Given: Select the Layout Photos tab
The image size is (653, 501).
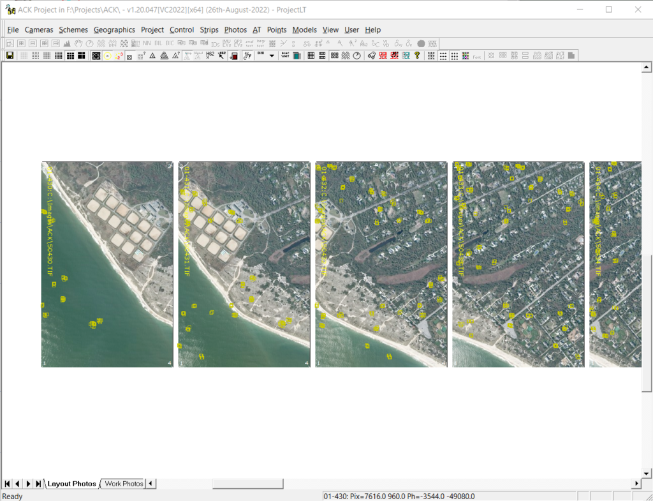Looking at the screenshot, I should pos(71,484).
